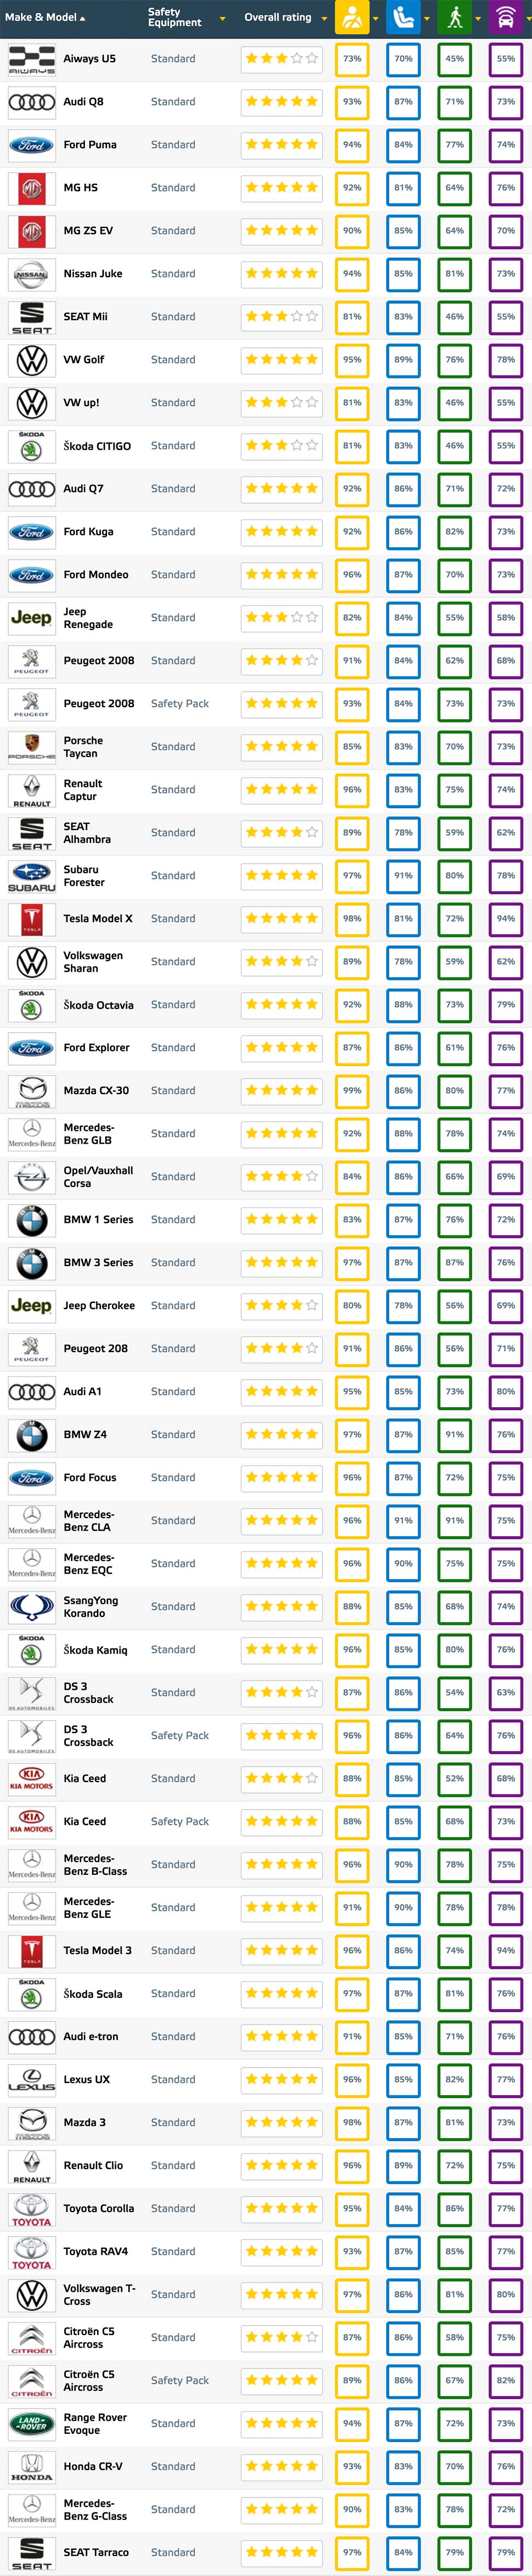This screenshot has width=532, height=2576.
Task: Click the Subaru Forester logo
Action: (32, 876)
